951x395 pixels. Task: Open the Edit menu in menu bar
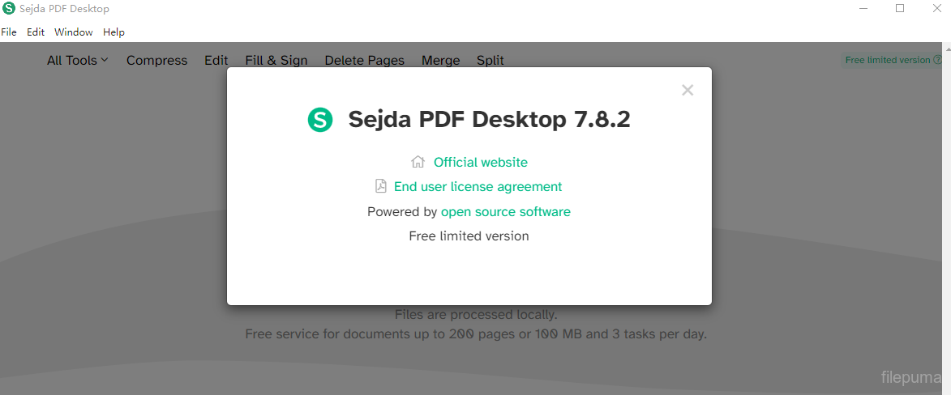click(x=36, y=32)
